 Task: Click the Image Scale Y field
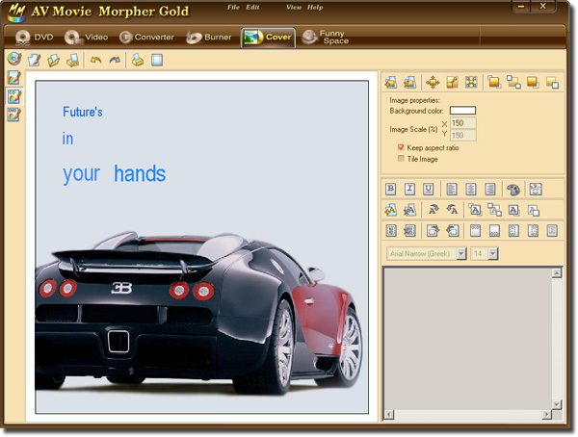point(463,135)
